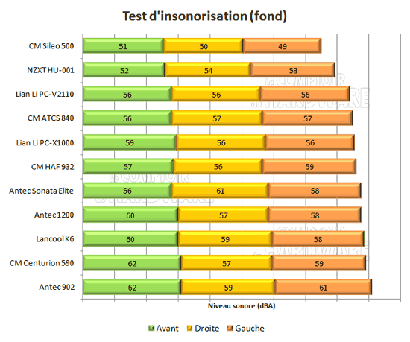Image resolution: width=410 pixels, height=342 pixels.
Task: Select Antec Sonata Elite yellow bar 61
Action: [x=220, y=191]
